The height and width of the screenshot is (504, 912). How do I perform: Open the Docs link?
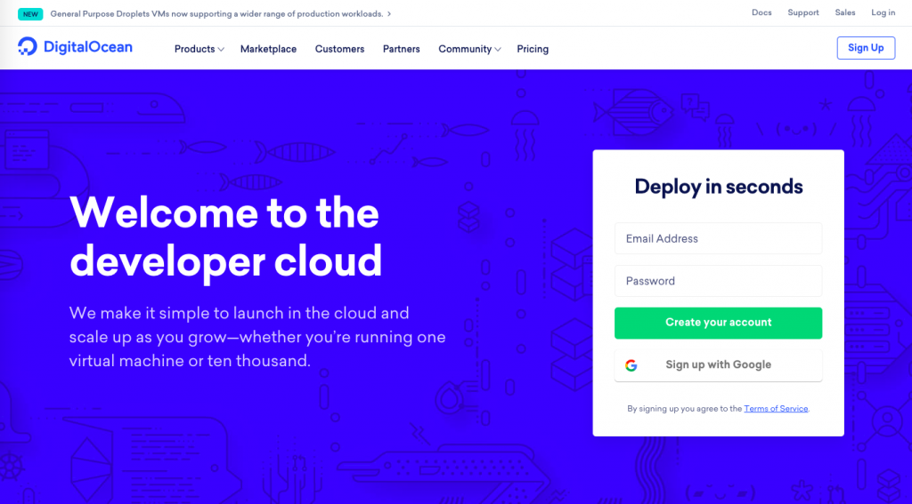[761, 12]
